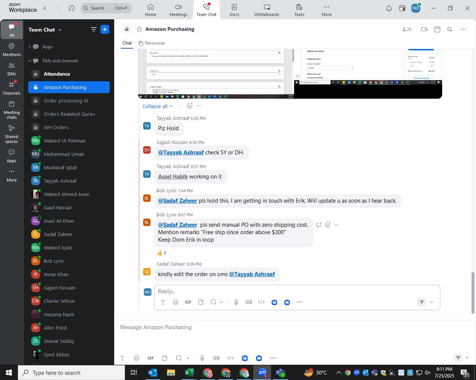The width and height of the screenshot is (476, 380).
Task: Open chat with Sadaf Zaheer
Action: [69, 234]
